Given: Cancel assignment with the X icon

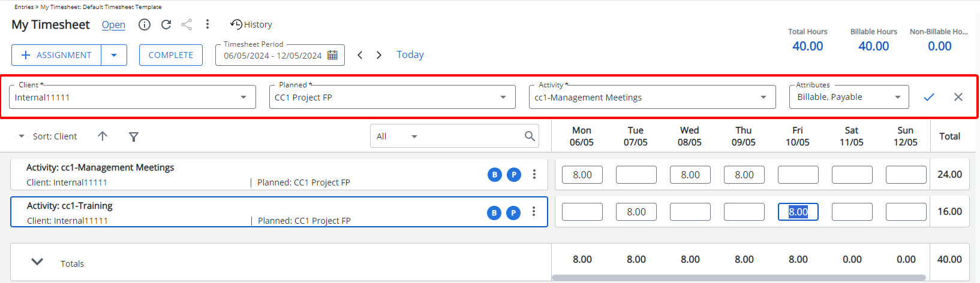Looking at the screenshot, I should [958, 97].
